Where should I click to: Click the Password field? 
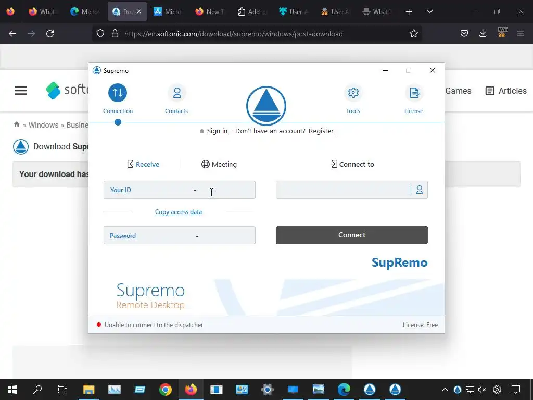(180, 235)
